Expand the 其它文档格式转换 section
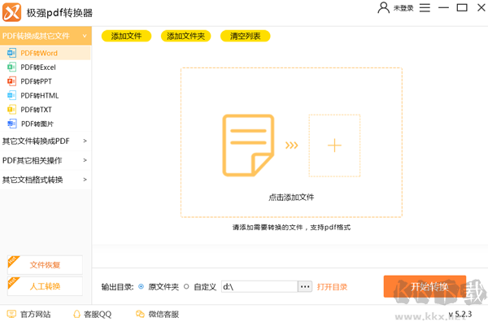 [x=46, y=180]
